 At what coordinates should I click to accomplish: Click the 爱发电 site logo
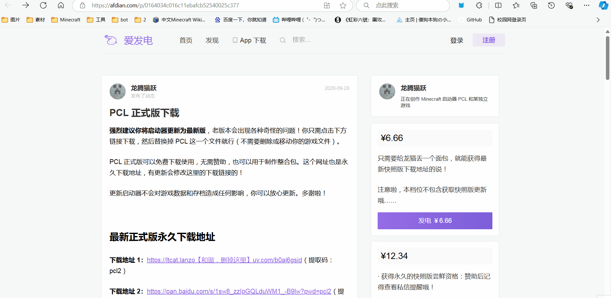(129, 40)
